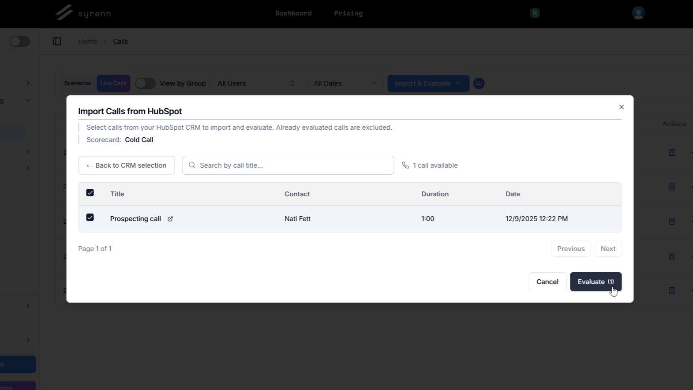
Task: Click the phone icon by call count
Action: click(x=405, y=165)
